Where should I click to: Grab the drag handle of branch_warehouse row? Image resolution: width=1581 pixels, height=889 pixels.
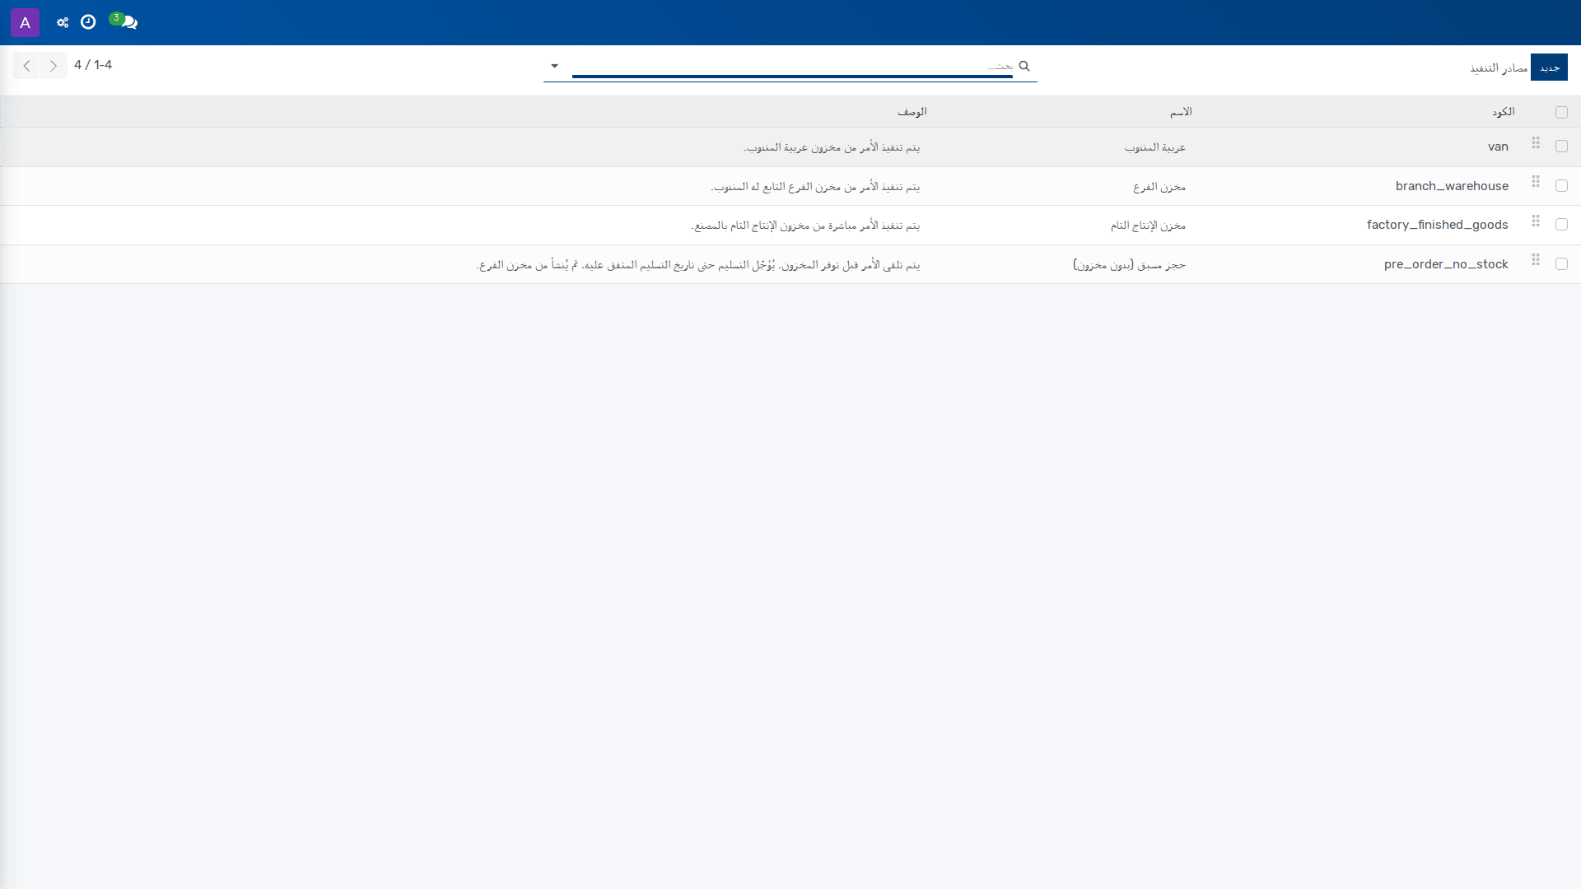click(x=1536, y=182)
